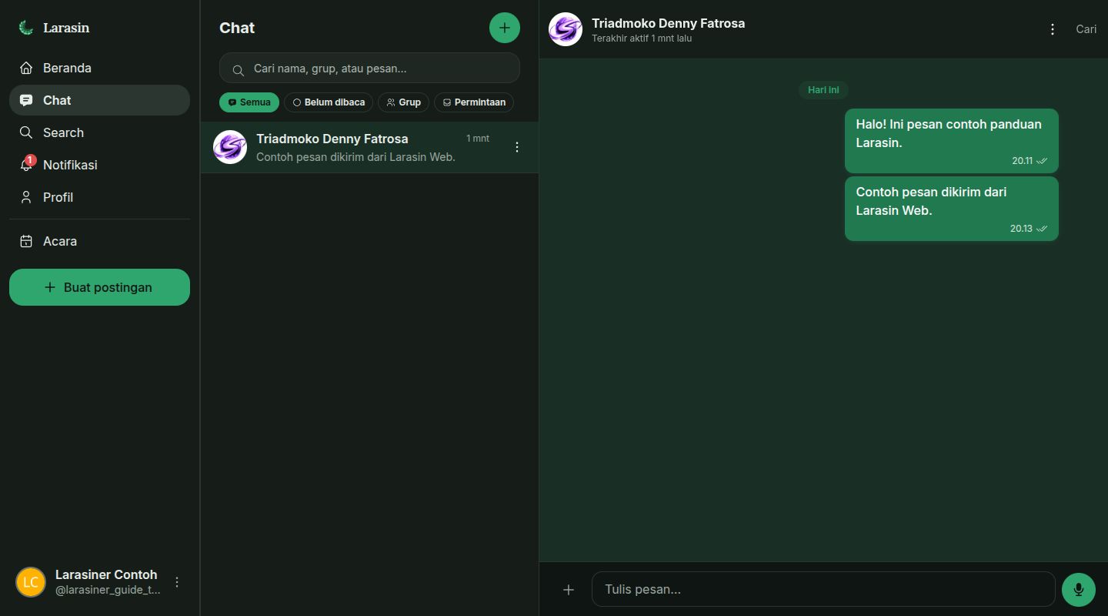The image size is (1108, 616).
Task: Open options menu beside Larasiner Contoh
Action: [x=177, y=582]
